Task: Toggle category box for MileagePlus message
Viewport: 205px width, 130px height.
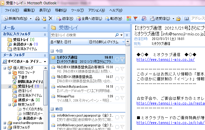Action: 117,98
